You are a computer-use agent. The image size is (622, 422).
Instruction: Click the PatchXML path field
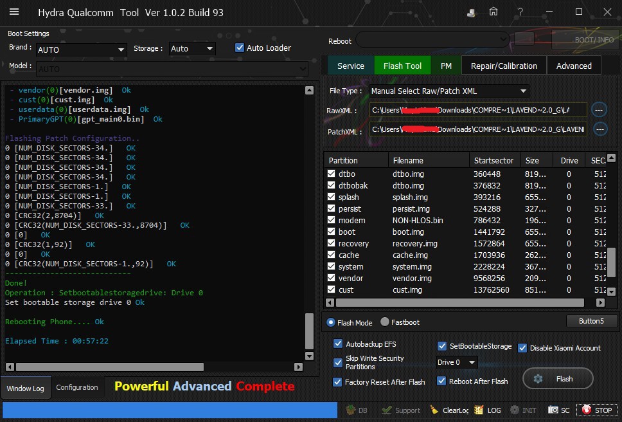coord(478,129)
